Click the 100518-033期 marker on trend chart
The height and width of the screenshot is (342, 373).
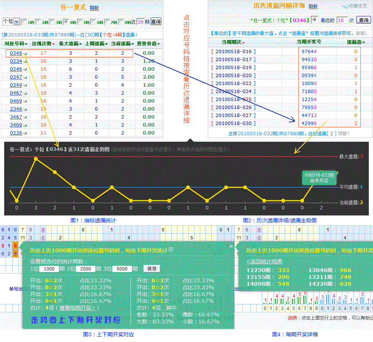(x=319, y=178)
